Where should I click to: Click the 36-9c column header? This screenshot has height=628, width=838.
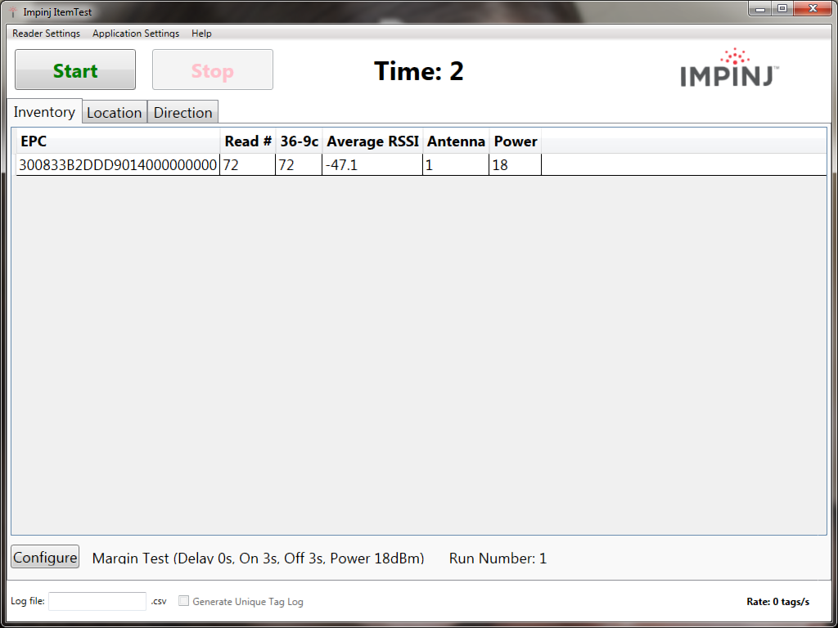[x=300, y=141]
